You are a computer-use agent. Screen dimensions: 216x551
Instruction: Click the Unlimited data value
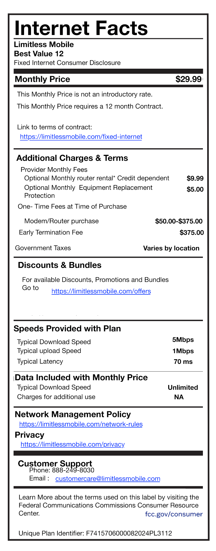click(183, 387)
